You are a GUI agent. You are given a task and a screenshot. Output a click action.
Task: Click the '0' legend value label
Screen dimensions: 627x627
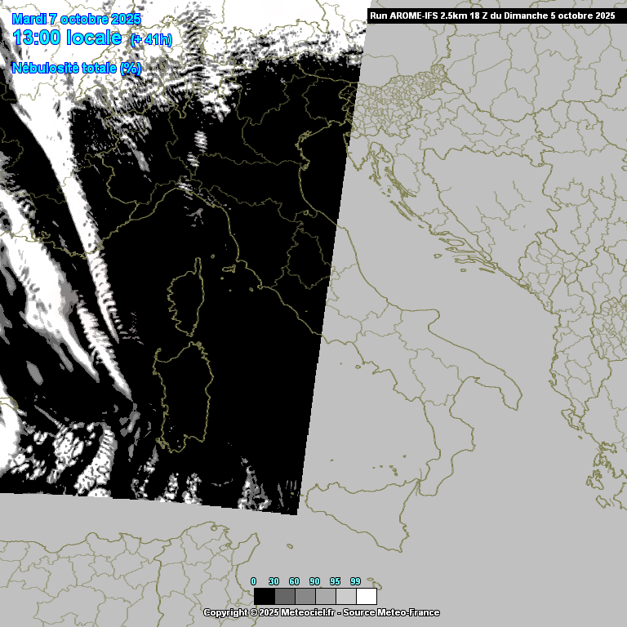(254, 581)
